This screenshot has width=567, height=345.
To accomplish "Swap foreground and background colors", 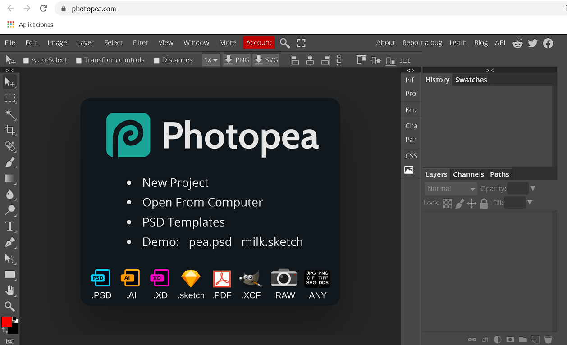I will [x=5, y=330].
